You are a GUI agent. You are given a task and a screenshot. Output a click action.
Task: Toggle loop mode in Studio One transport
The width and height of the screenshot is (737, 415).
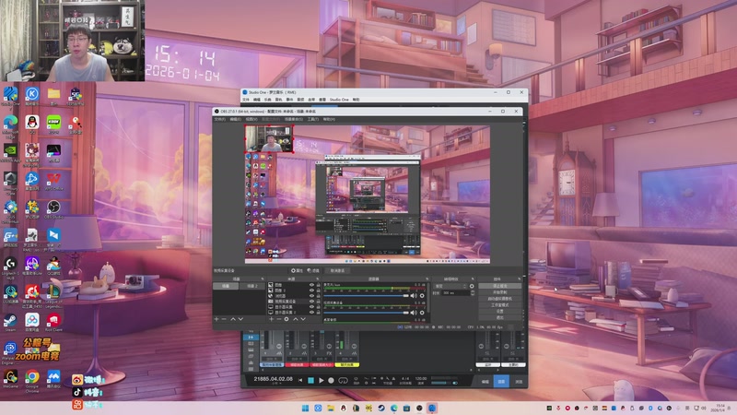click(x=343, y=380)
